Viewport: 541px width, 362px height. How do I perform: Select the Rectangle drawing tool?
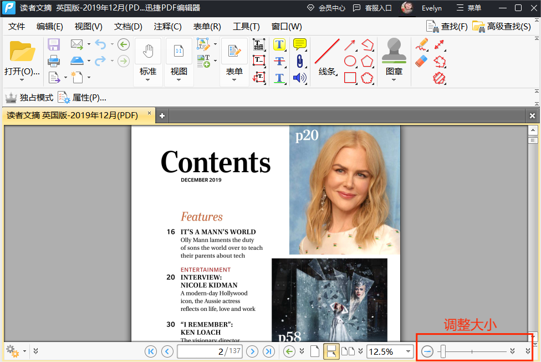click(x=350, y=78)
